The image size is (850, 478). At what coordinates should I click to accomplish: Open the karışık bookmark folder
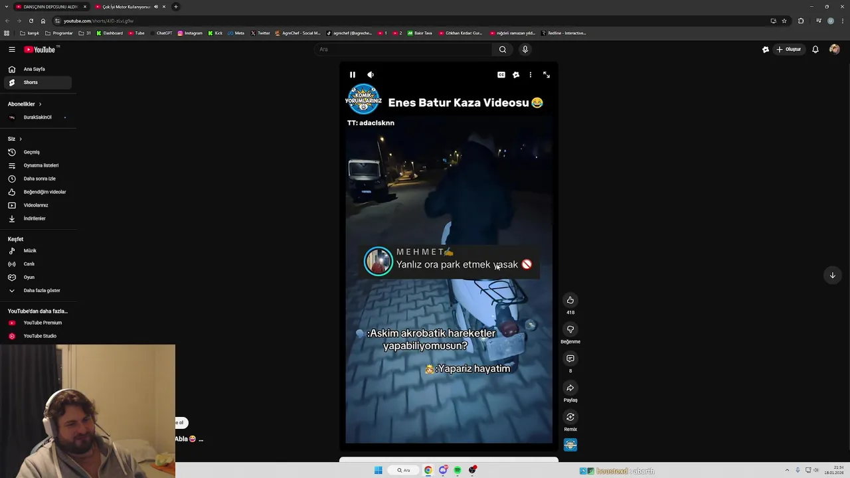click(x=30, y=33)
